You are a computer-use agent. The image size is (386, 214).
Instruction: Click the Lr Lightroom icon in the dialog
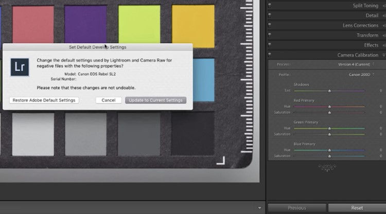(x=20, y=67)
